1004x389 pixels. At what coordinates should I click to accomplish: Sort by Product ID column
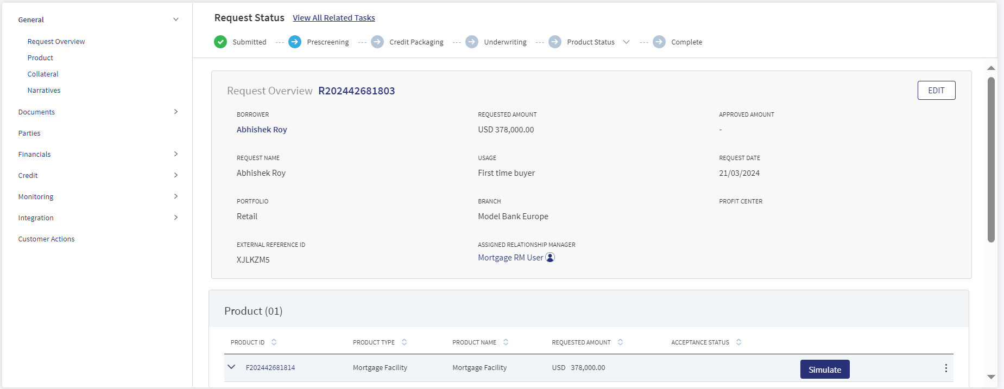pyautogui.click(x=274, y=342)
